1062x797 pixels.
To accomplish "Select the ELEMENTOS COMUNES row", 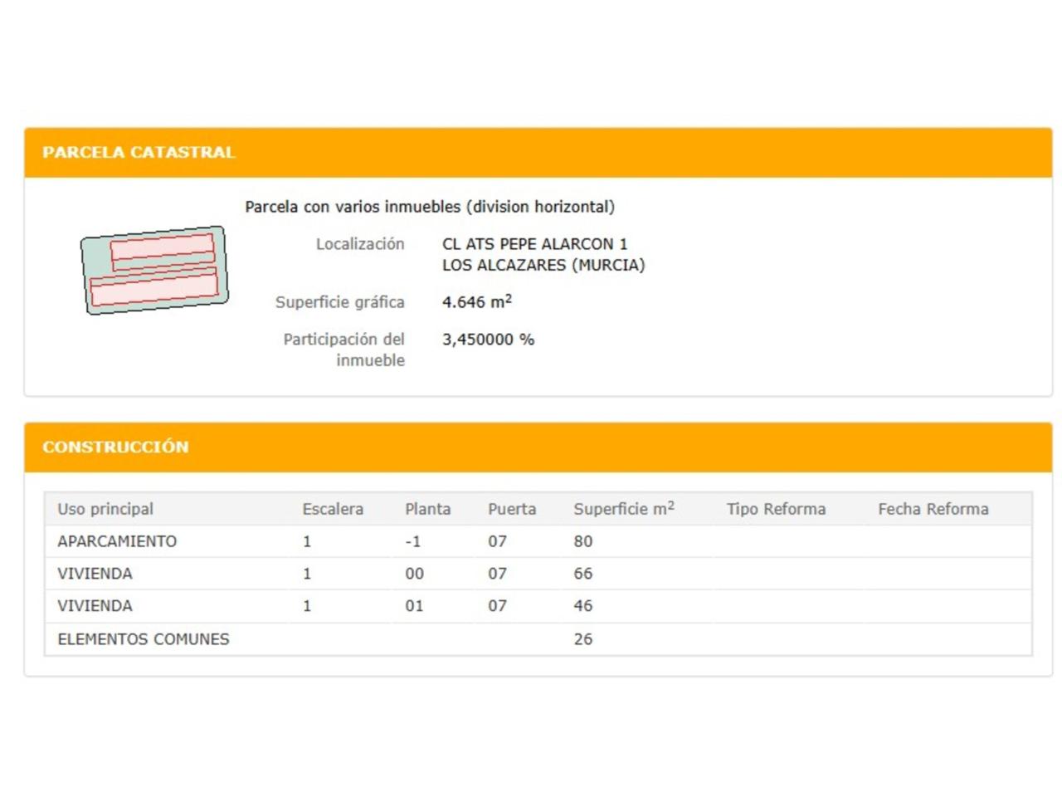I will [x=143, y=639].
